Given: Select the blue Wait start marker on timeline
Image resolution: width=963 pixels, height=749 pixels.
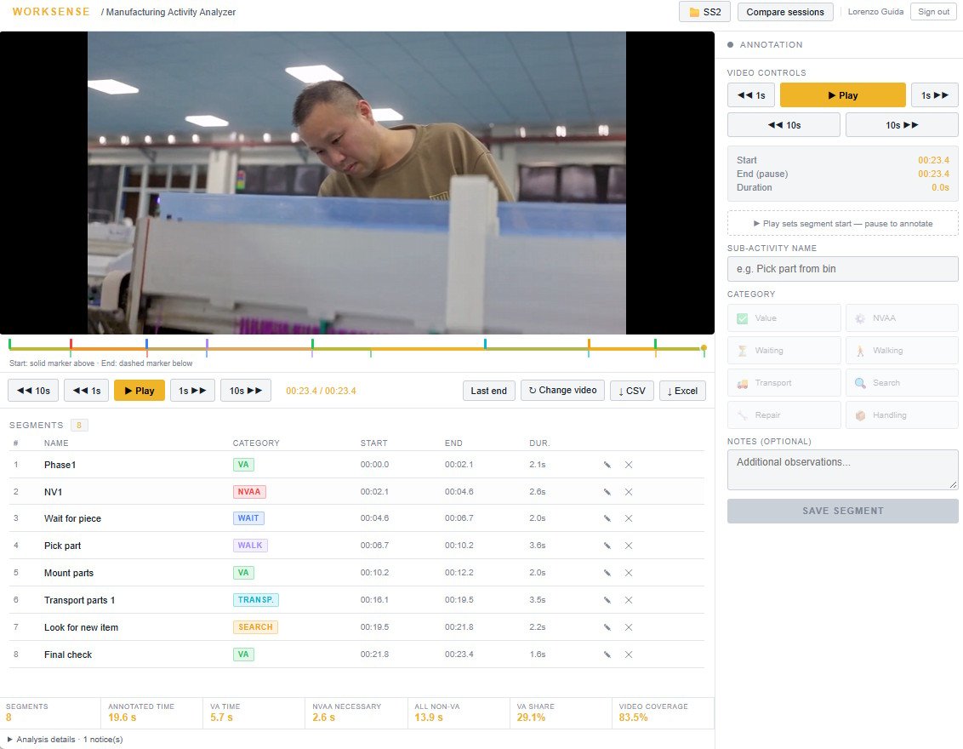Looking at the screenshot, I should tap(147, 344).
